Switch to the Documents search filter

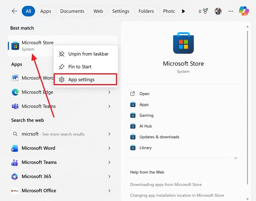click(x=72, y=11)
